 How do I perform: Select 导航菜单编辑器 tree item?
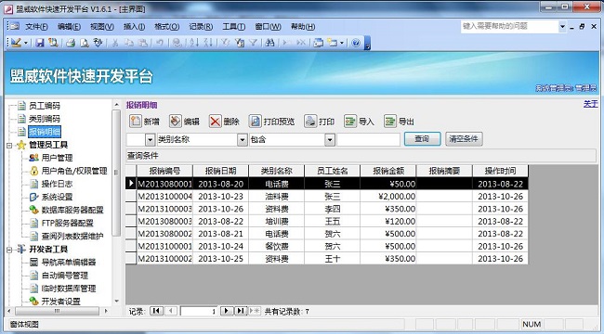click(69, 263)
